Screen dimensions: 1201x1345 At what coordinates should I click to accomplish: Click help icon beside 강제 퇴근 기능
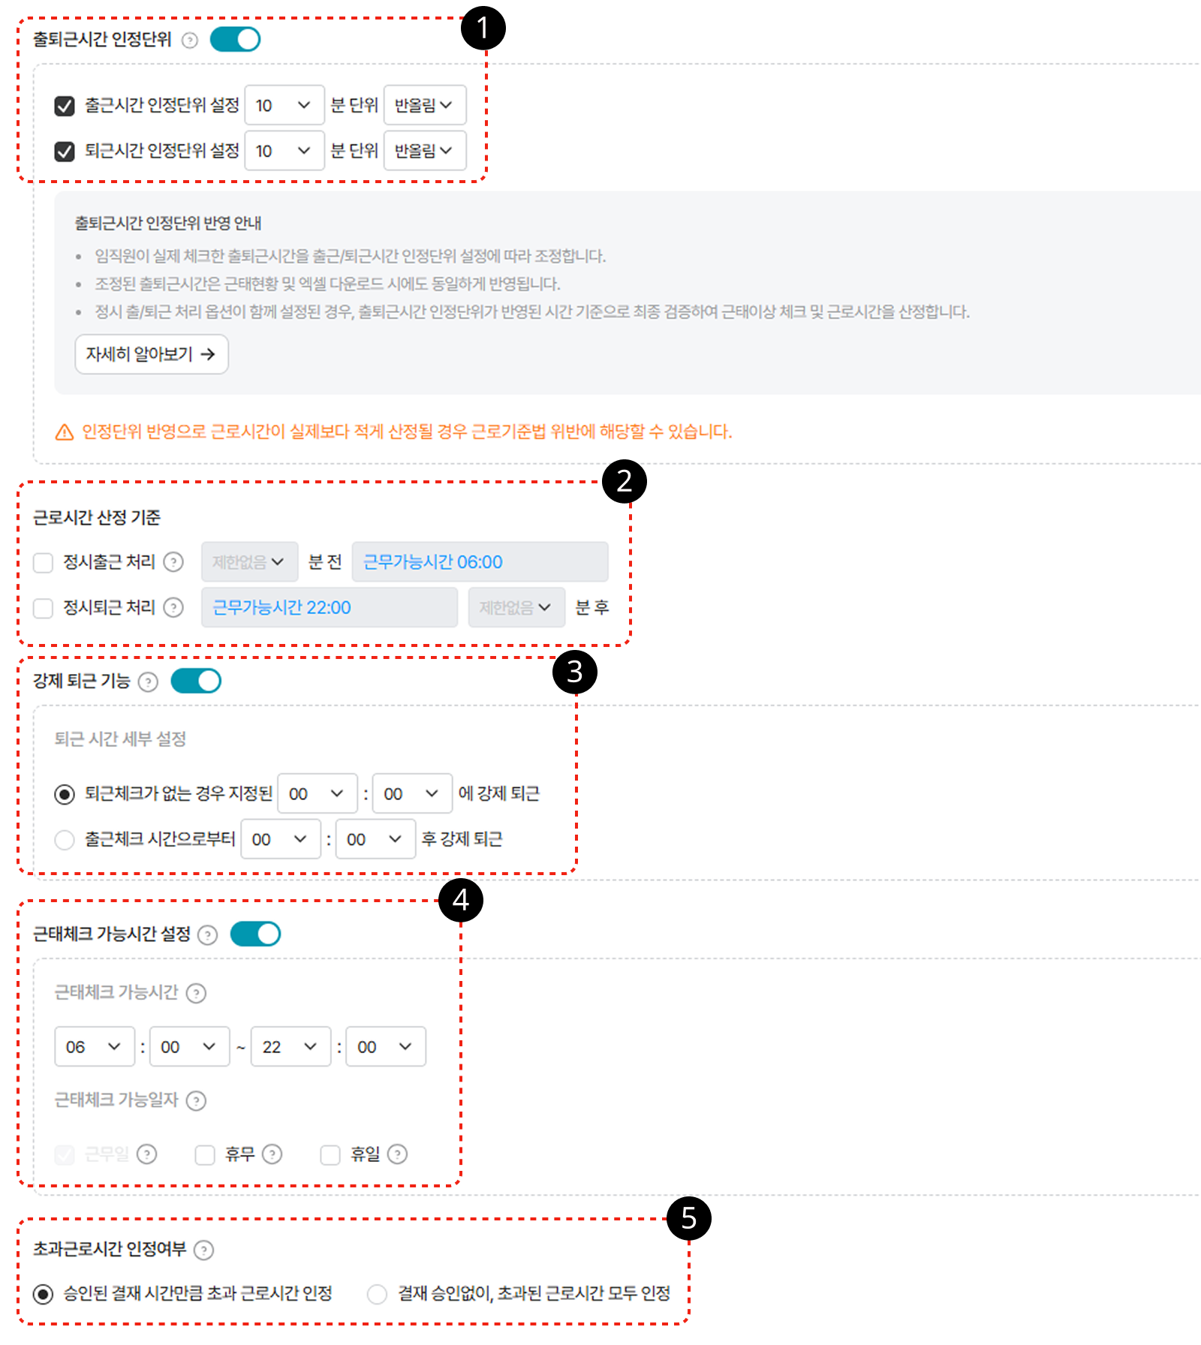[149, 682]
